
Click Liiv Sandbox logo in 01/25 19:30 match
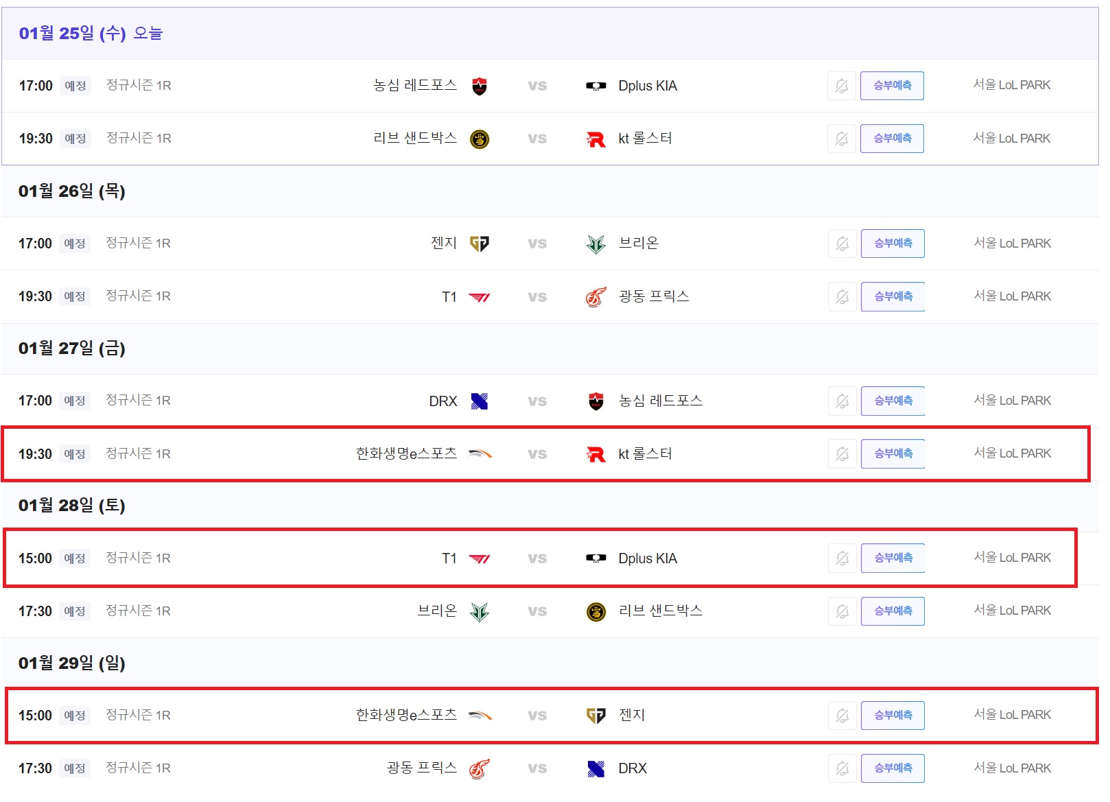[x=480, y=139]
